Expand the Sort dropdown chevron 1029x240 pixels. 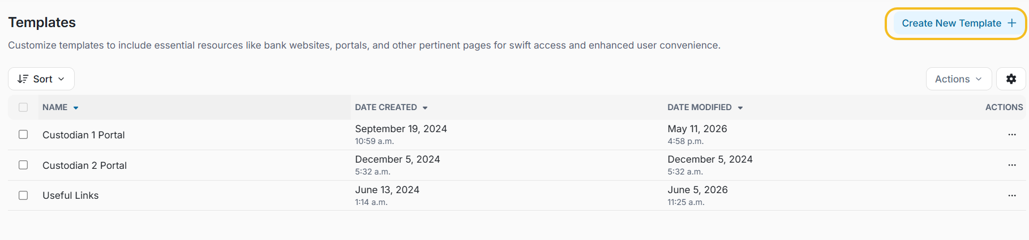(x=61, y=79)
